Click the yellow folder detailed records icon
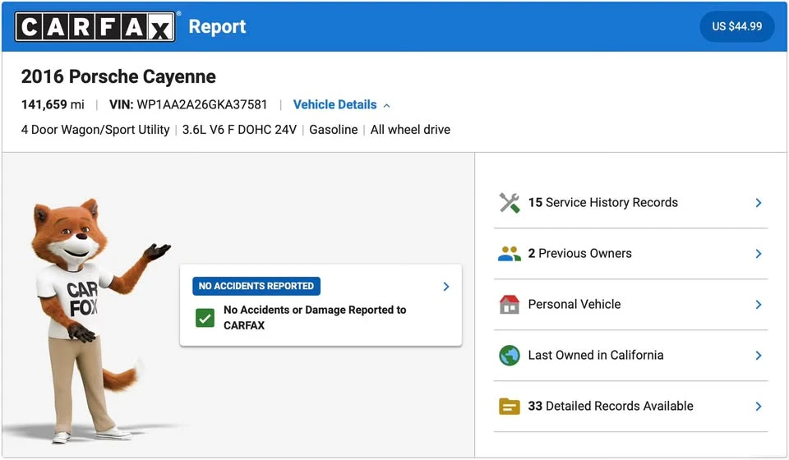 pos(510,407)
